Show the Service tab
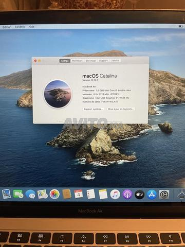The height and width of the screenshot is (247, 185). 115,61
